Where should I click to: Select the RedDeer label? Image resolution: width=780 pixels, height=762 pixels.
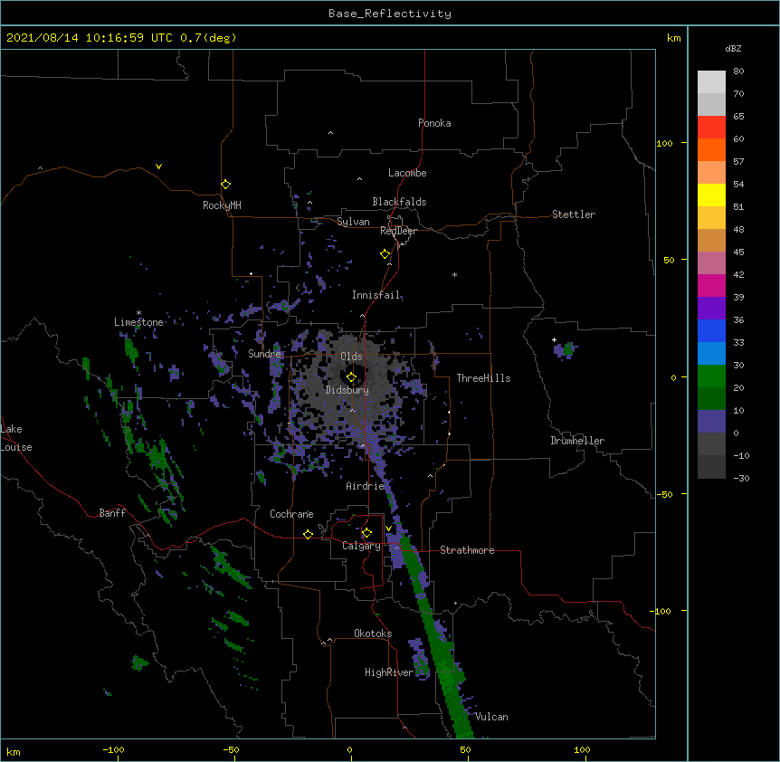[x=398, y=231]
